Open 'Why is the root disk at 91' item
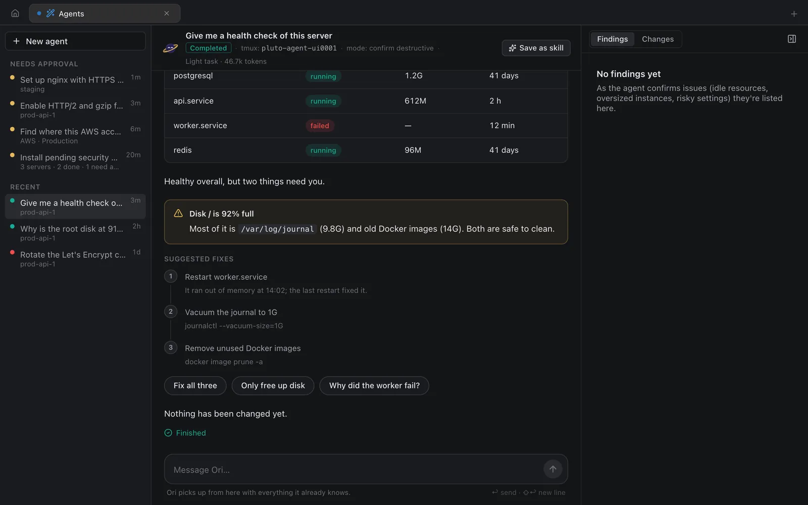 tap(75, 232)
